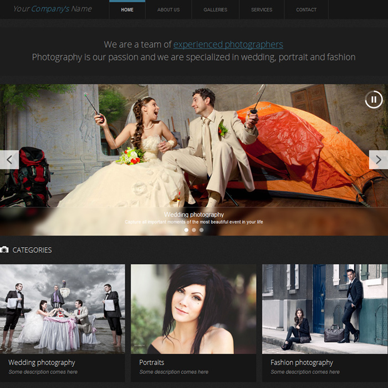The width and height of the screenshot is (388, 388).
Task: Go to the Galleries menu item
Action: (215, 9)
